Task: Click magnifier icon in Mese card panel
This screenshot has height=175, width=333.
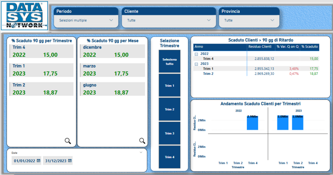Action: tap(142, 141)
